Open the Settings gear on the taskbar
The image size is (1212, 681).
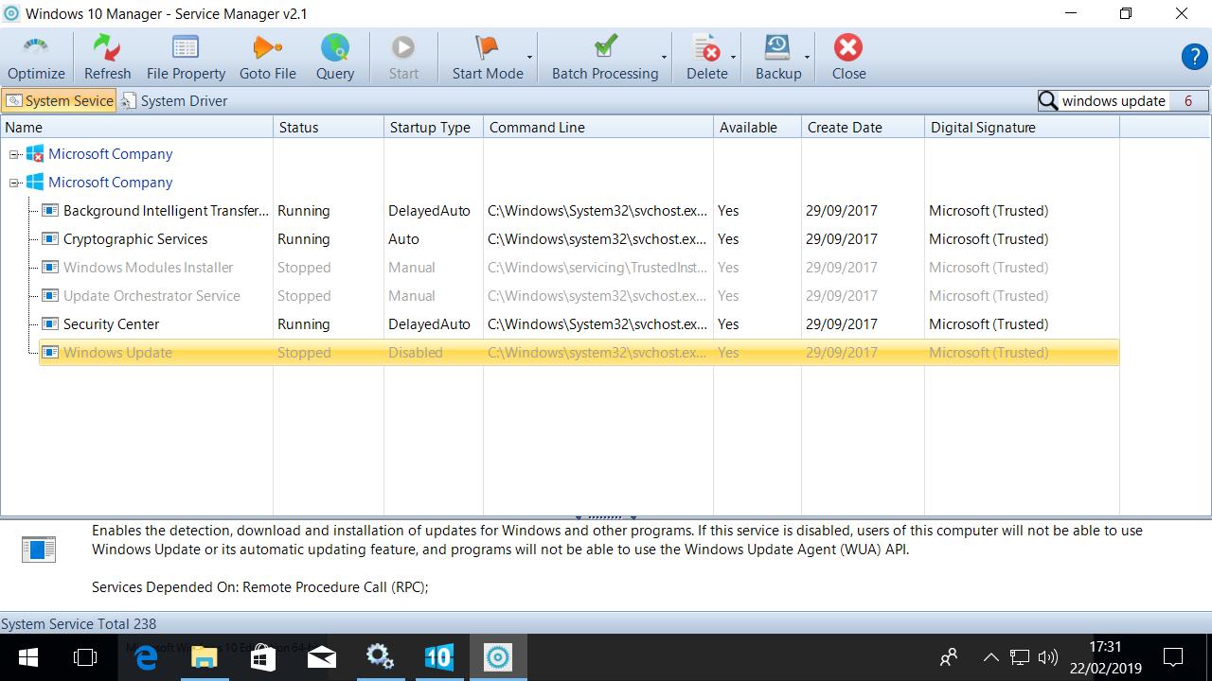click(381, 657)
